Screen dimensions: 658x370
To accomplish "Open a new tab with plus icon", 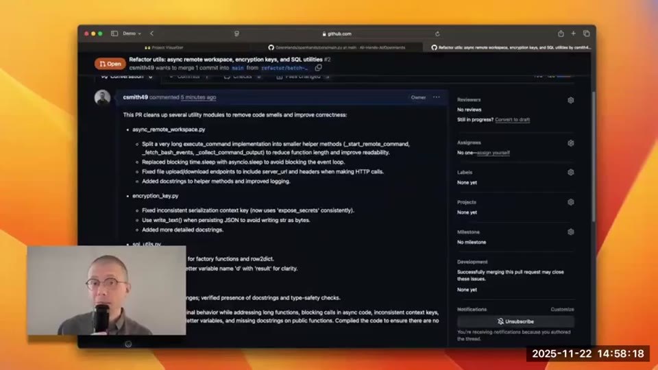I will pyautogui.click(x=573, y=34).
